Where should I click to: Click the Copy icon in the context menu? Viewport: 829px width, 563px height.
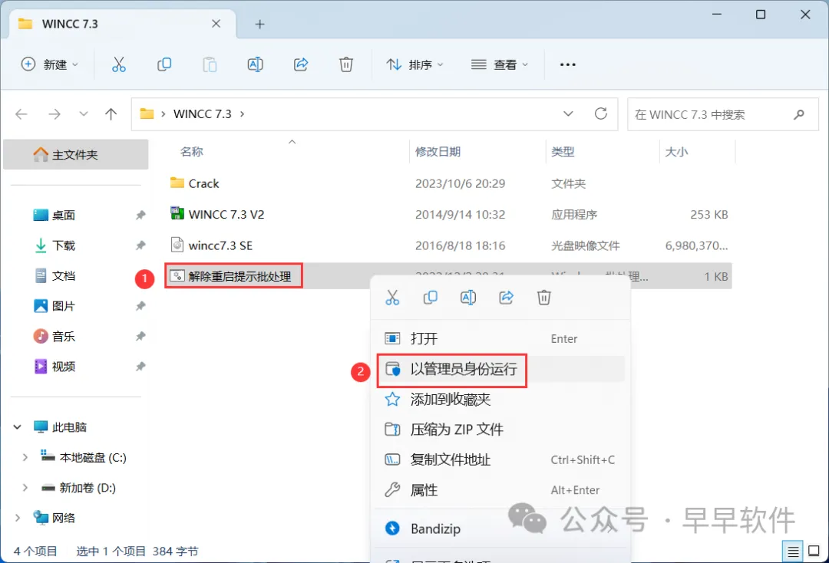point(431,298)
